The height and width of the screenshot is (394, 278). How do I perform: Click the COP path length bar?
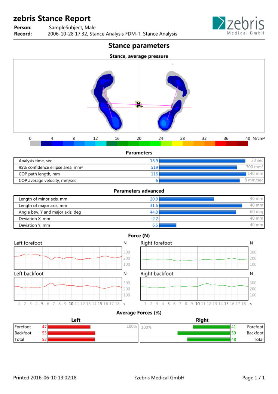click(203, 174)
